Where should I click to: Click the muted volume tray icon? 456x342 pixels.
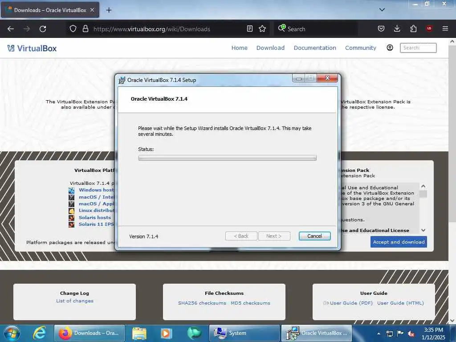(x=411, y=334)
